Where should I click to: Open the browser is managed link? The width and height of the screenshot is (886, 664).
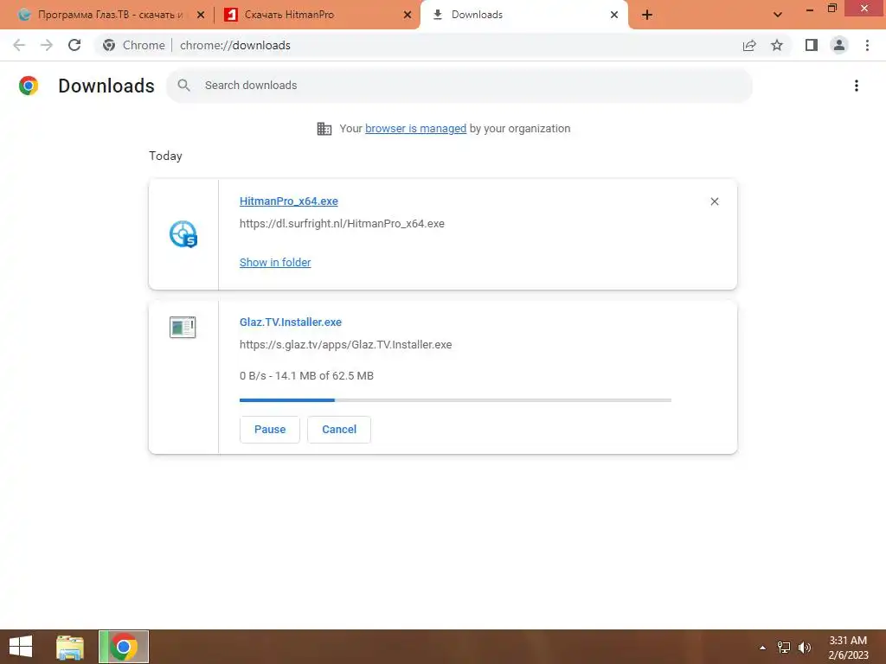point(416,129)
